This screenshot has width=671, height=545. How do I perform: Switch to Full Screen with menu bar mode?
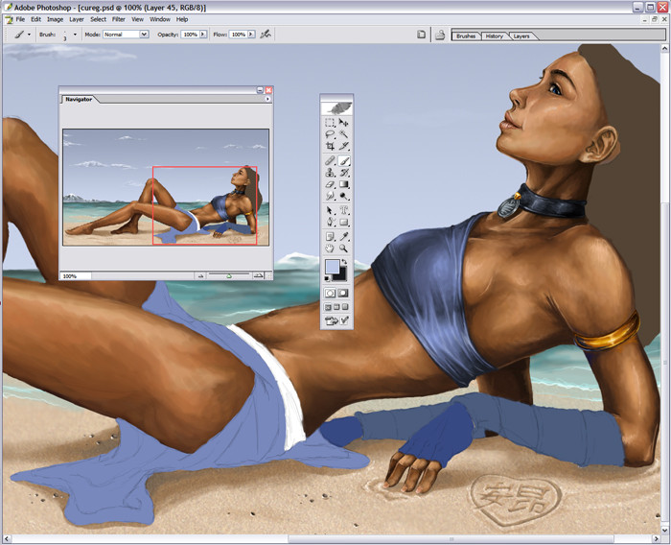(336, 307)
